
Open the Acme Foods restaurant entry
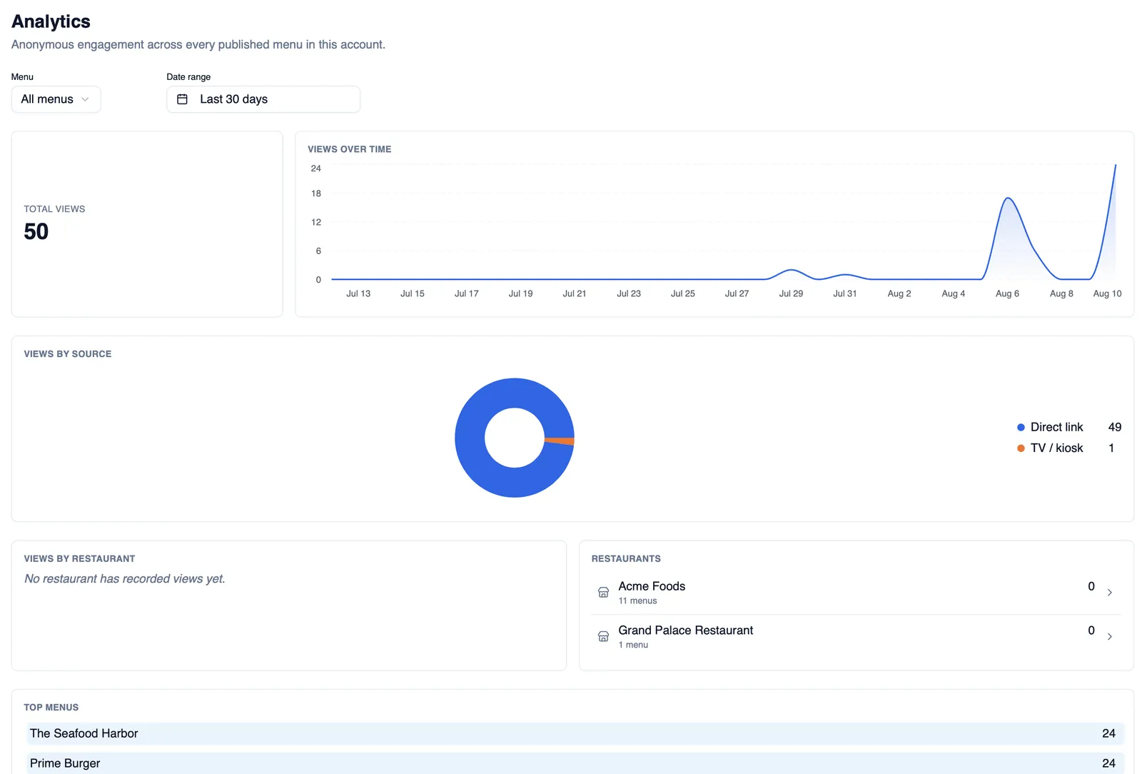(x=856, y=593)
